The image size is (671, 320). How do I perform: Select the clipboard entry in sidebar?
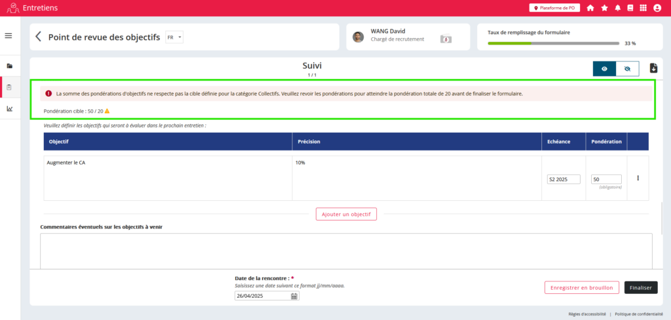(x=9, y=87)
